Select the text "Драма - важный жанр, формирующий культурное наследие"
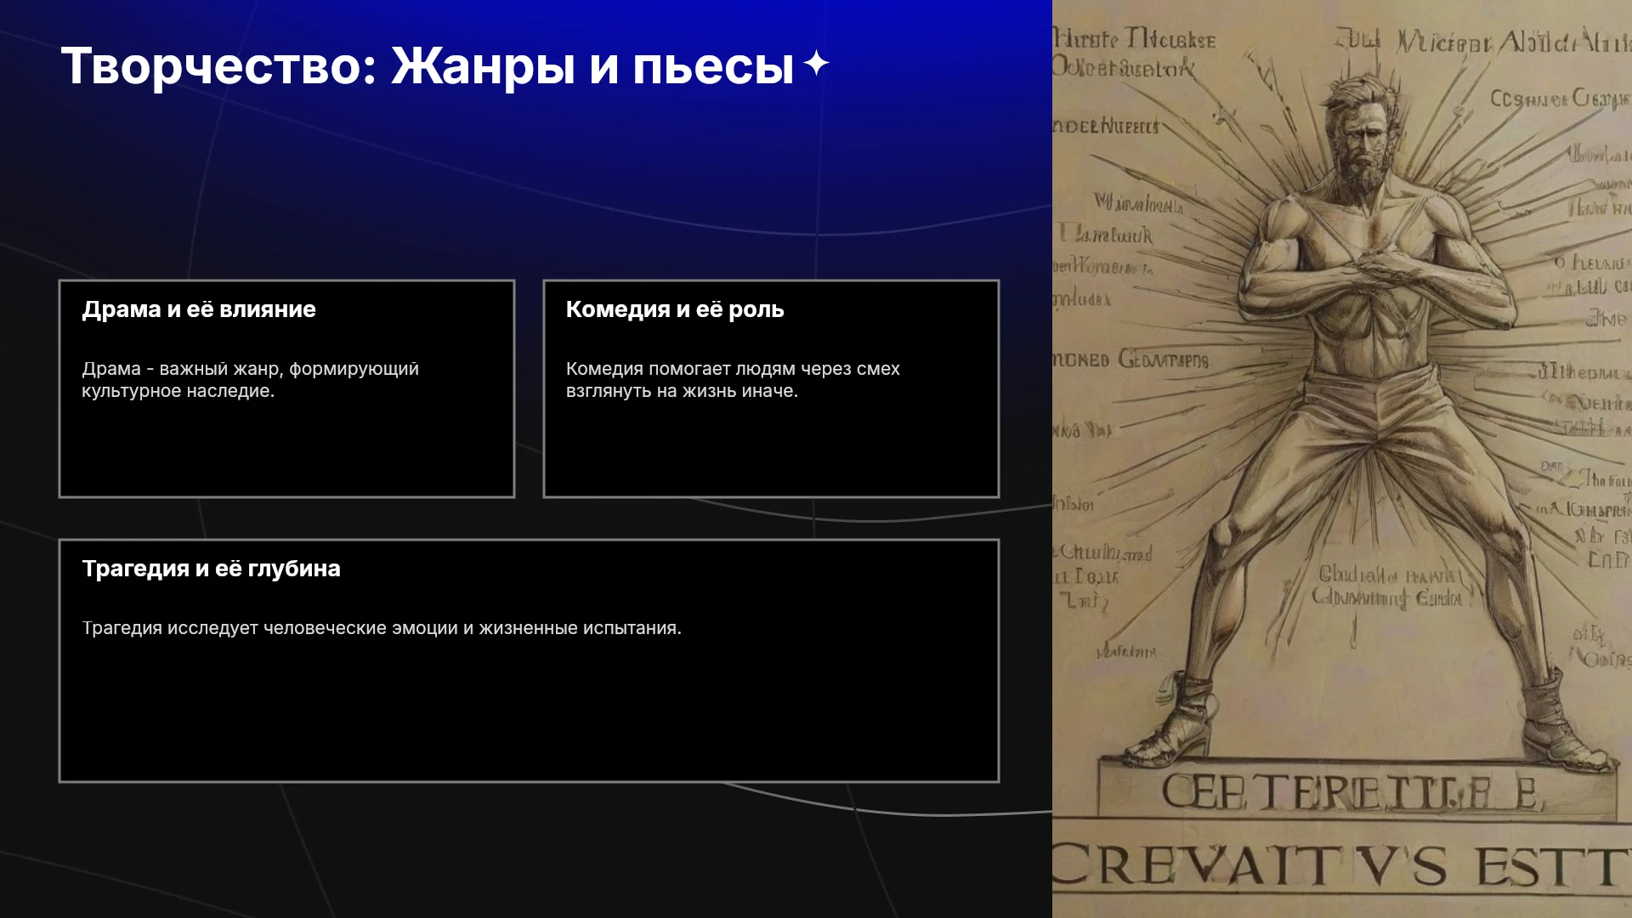The width and height of the screenshot is (1632, 918). (x=250, y=380)
